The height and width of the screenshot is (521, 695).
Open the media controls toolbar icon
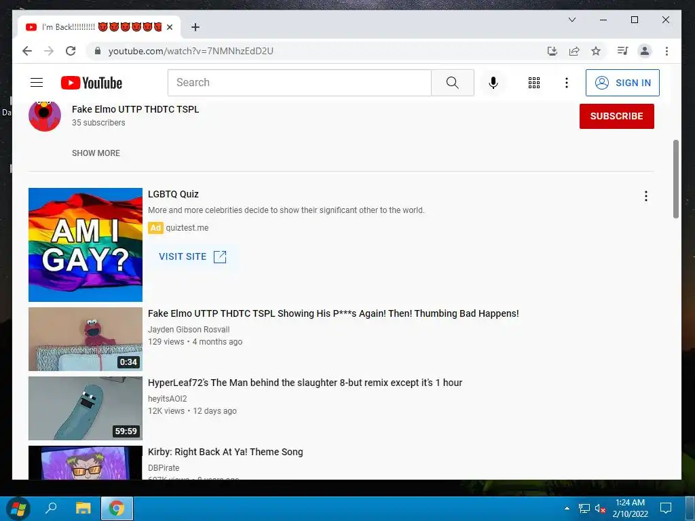point(622,51)
